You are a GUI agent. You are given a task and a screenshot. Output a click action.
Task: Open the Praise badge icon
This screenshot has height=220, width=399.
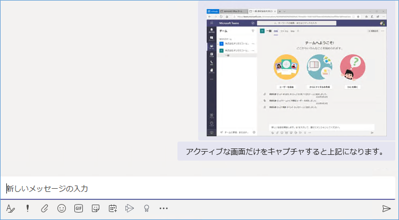click(x=146, y=208)
